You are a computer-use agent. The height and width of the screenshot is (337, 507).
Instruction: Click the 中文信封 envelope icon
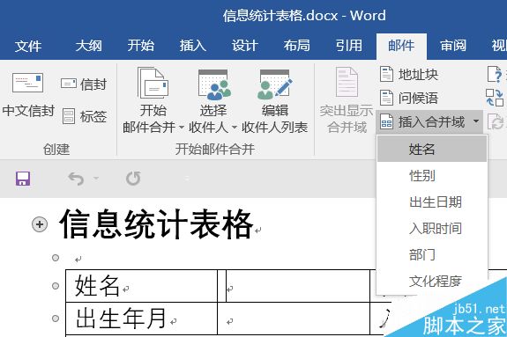click(28, 83)
